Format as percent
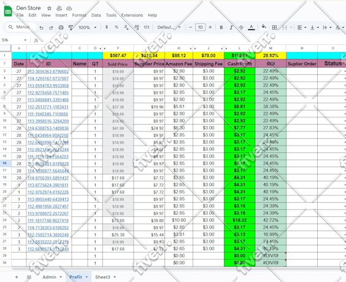The image size is (346, 282). (x=117, y=27)
